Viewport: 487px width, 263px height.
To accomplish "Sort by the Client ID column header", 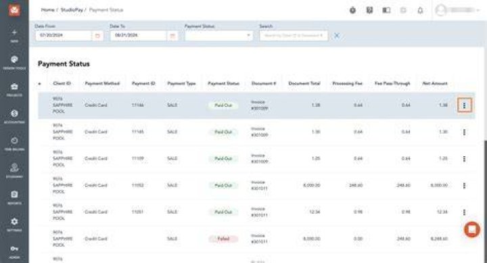I will pyautogui.click(x=62, y=83).
